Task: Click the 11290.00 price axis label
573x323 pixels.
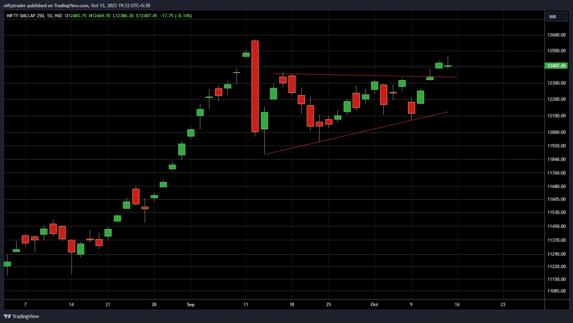Action: click(x=556, y=254)
